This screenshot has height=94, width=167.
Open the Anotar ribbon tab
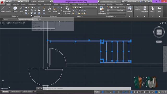pyautogui.click(x=23, y=4)
